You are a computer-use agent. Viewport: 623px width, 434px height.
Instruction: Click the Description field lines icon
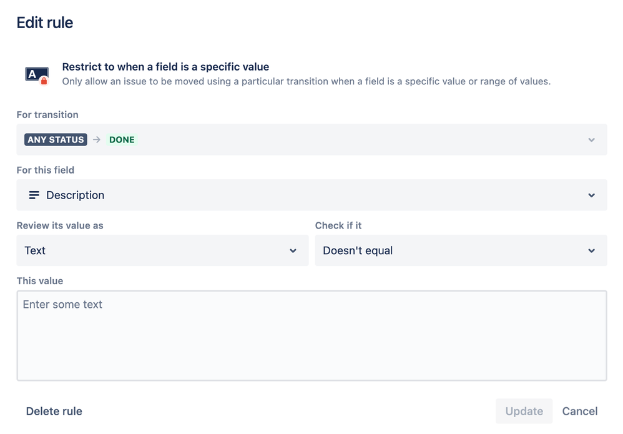[x=34, y=195]
